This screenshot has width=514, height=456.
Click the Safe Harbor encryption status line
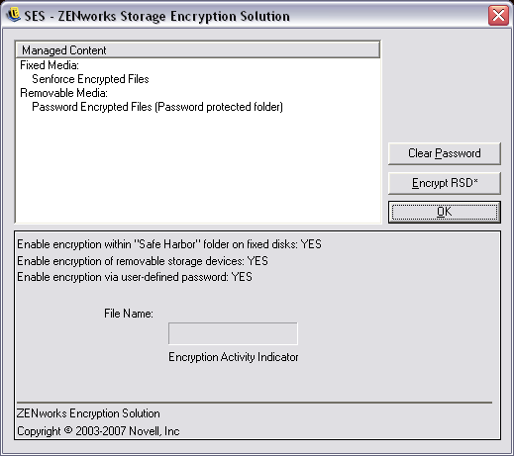[169, 244]
